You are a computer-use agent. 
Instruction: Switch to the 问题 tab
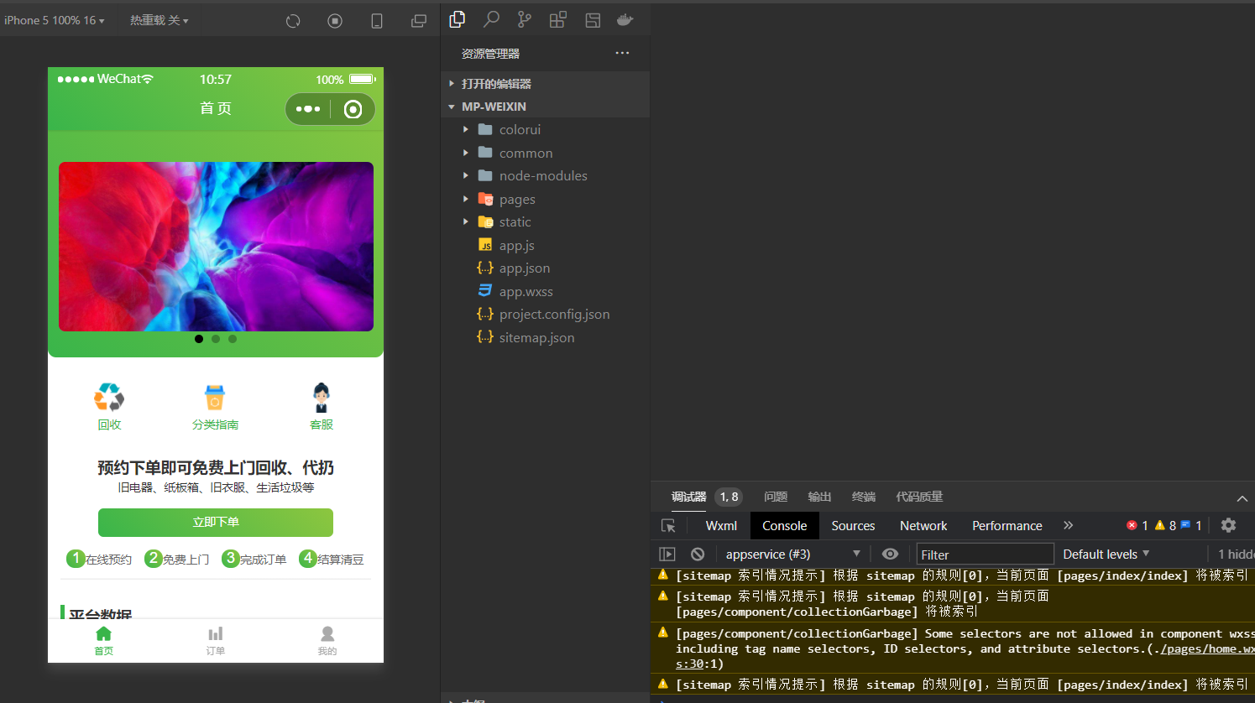point(776,497)
